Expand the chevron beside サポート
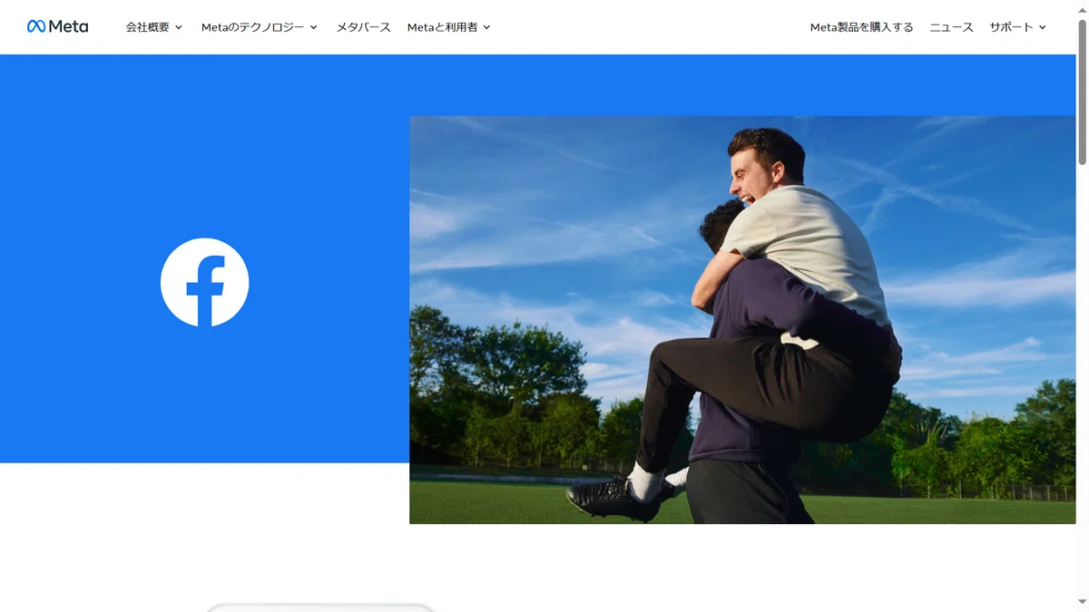The image size is (1089, 612). tap(1043, 27)
